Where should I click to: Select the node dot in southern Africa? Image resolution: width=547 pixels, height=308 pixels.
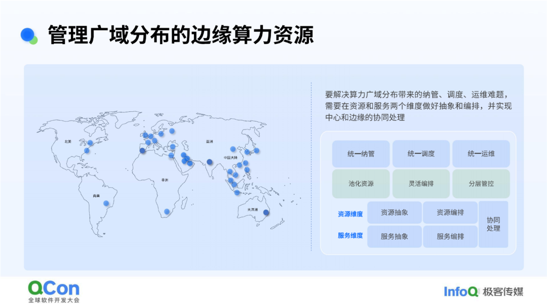pyautogui.click(x=167, y=211)
